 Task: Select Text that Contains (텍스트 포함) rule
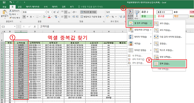(x=169, y=50)
